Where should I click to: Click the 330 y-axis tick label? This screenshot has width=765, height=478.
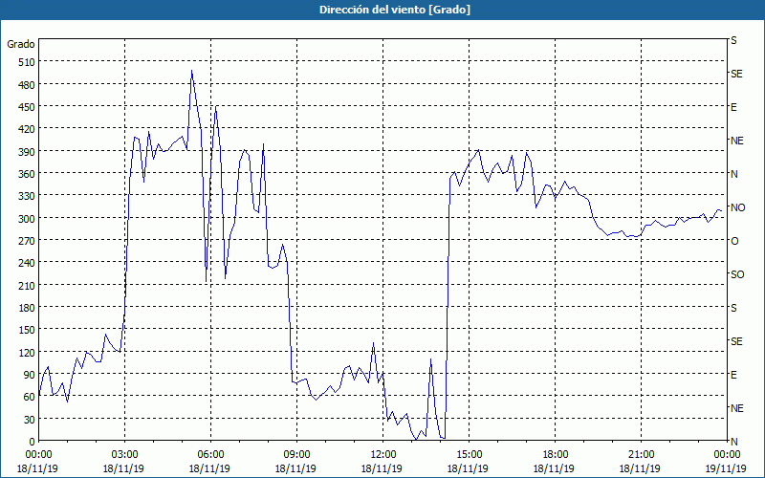coord(27,196)
